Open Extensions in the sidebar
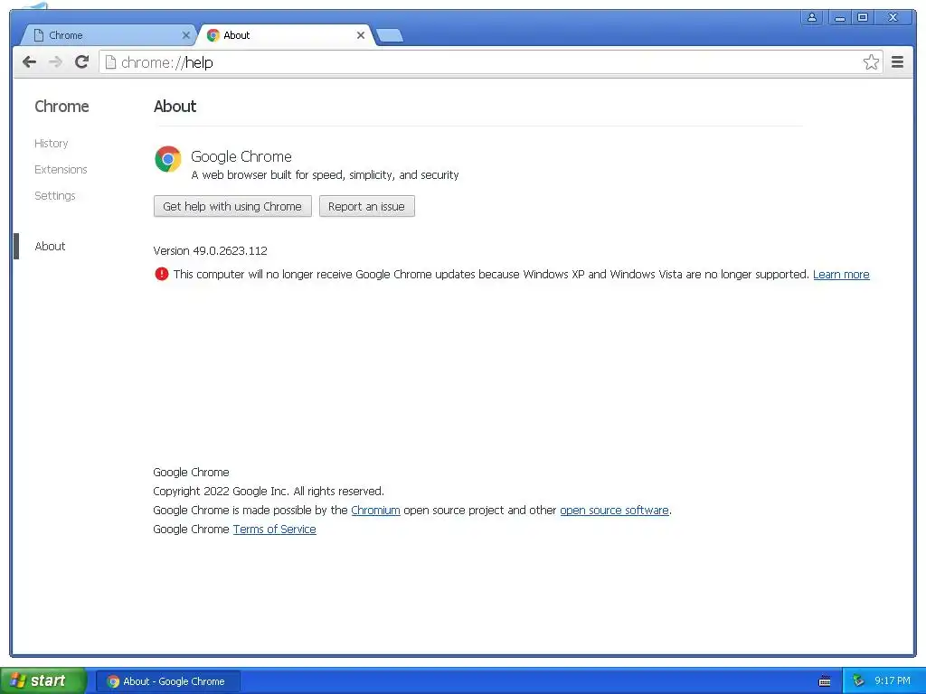The width and height of the screenshot is (926, 694). (61, 169)
